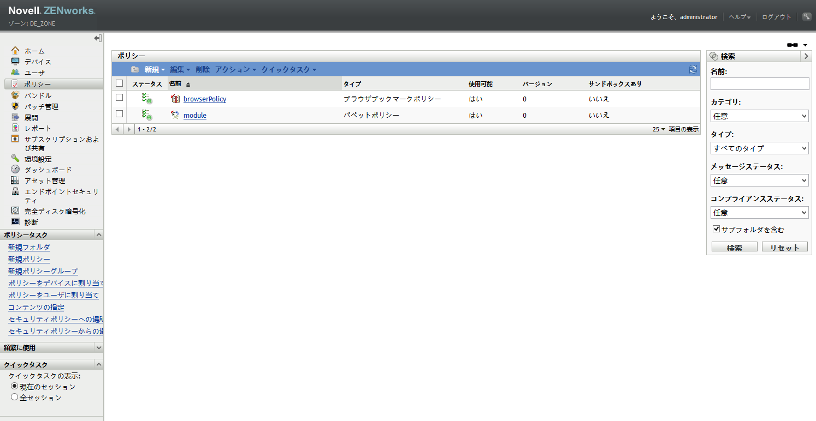Open the 25 items-per-page dropdown
The height and width of the screenshot is (421, 816).
click(659, 129)
